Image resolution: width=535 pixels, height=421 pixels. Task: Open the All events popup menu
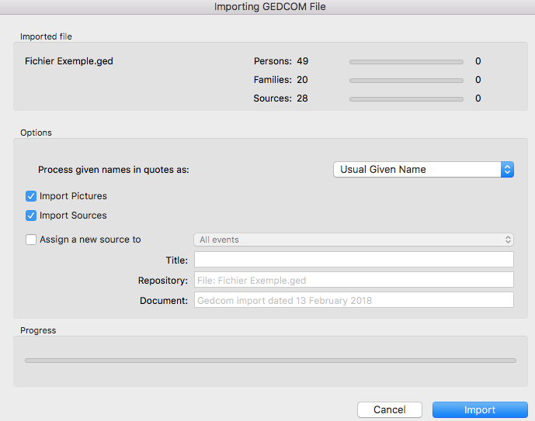(353, 240)
